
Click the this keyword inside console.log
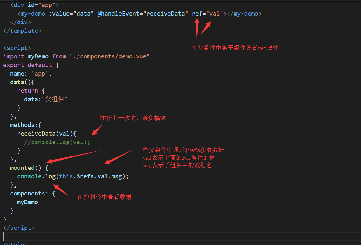point(66,176)
